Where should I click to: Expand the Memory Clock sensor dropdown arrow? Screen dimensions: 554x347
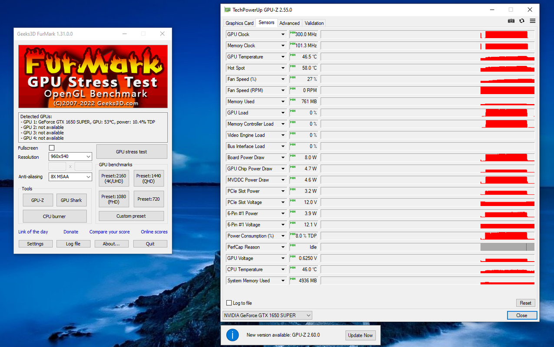click(283, 46)
